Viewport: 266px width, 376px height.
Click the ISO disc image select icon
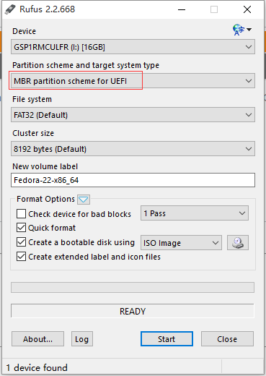238,242
